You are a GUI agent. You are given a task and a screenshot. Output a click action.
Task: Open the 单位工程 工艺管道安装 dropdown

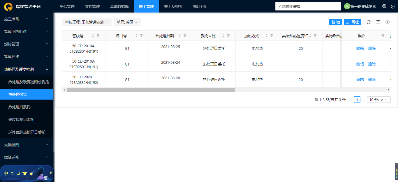[x=87, y=22]
